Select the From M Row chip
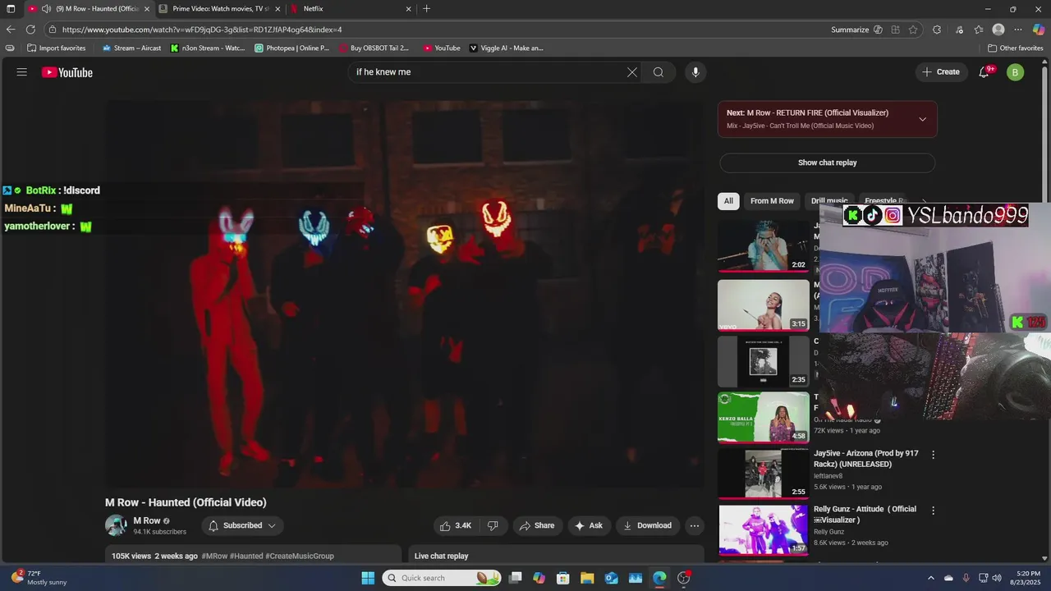Image resolution: width=1051 pixels, height=591 pixels. [772, 201]
